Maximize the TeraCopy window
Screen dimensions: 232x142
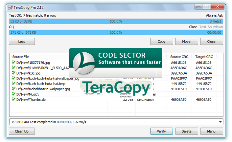pos(207,7)
